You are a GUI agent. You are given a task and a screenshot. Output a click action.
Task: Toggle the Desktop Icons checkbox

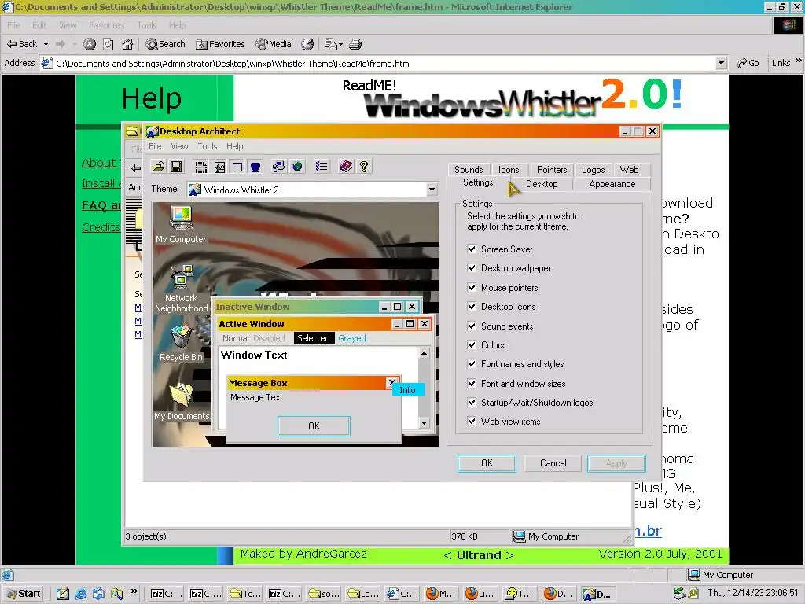[472, 307]
